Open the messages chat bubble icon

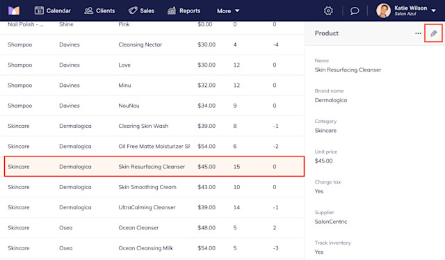pos(355,11)
